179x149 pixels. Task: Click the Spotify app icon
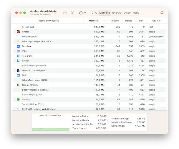click(x=18, y=99)
